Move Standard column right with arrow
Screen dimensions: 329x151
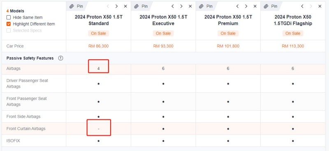click(116, 6)
